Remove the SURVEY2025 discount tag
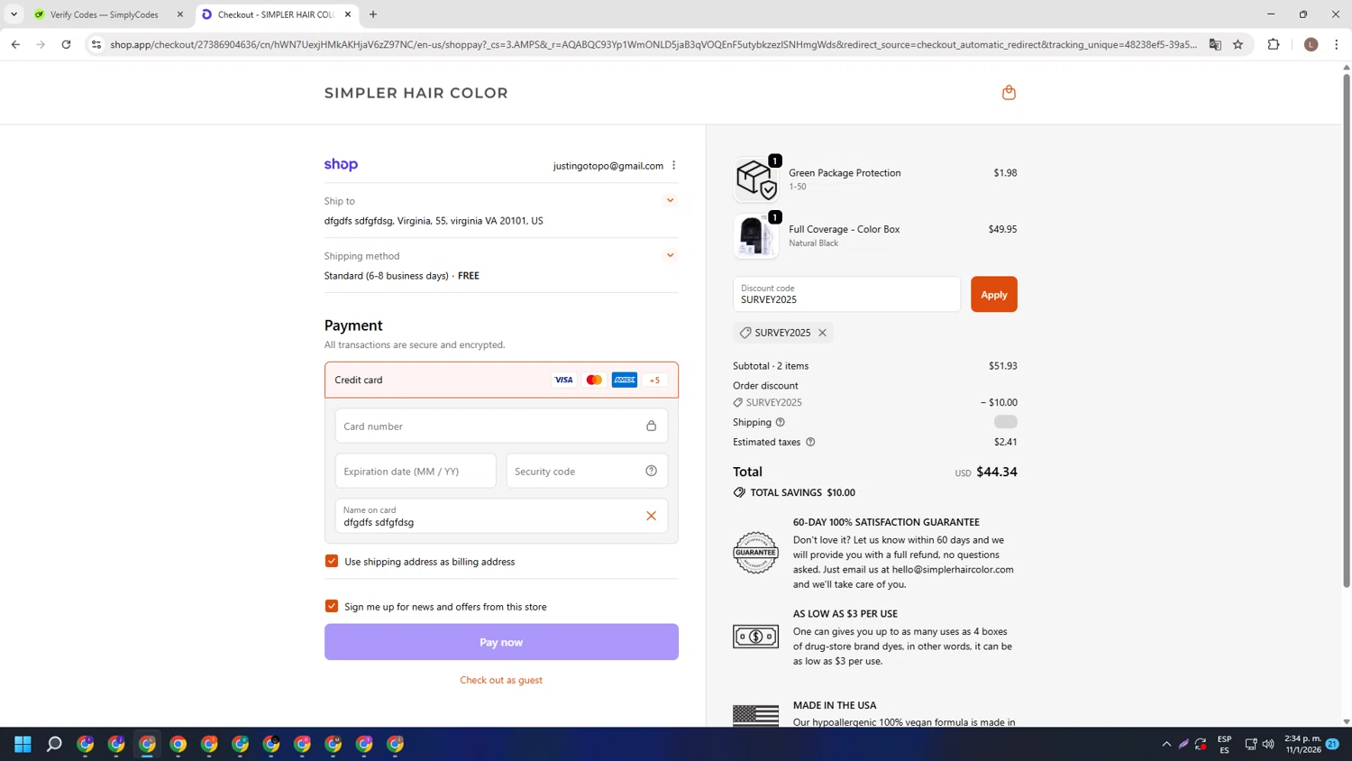This screenshot has width=1352, height=761. (822, 333)
